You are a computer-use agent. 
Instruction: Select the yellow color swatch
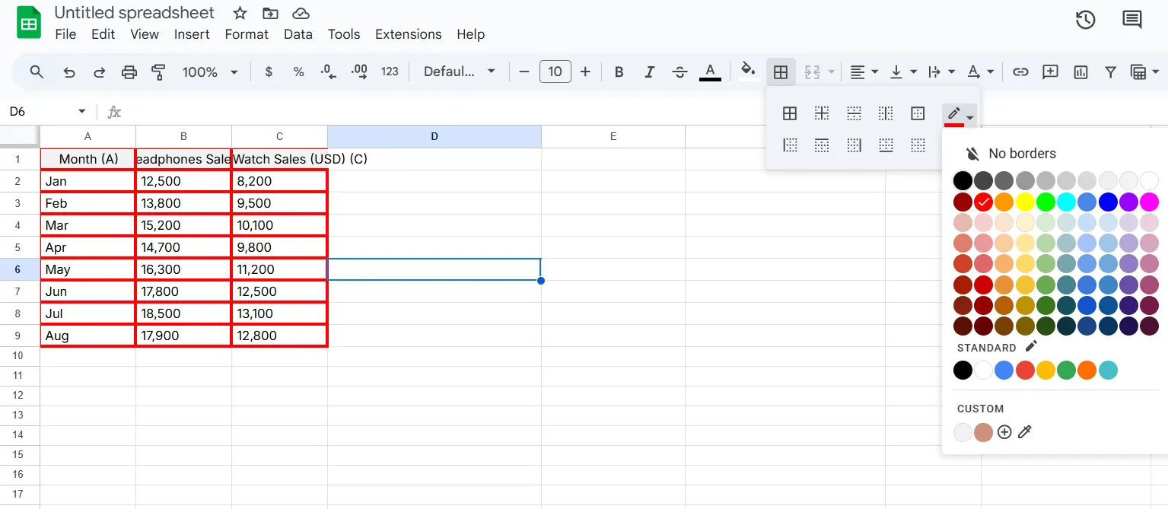(x=1024, y=202)
